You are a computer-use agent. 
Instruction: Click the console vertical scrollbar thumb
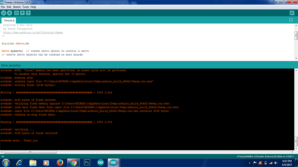click(296, 141)
